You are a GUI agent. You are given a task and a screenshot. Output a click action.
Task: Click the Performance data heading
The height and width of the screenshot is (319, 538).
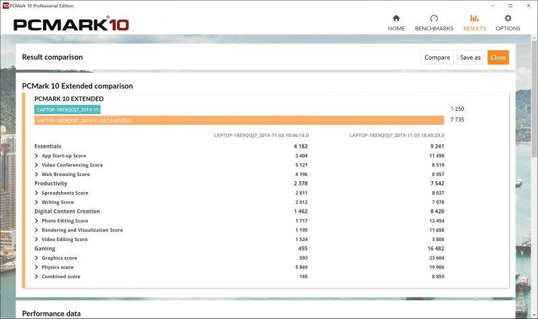pyautogui.click(x=51, y=314)
